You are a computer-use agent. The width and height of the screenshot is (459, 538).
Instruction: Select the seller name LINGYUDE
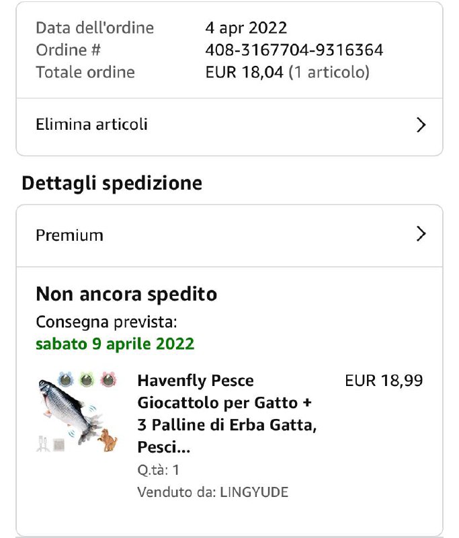point(253,492)
